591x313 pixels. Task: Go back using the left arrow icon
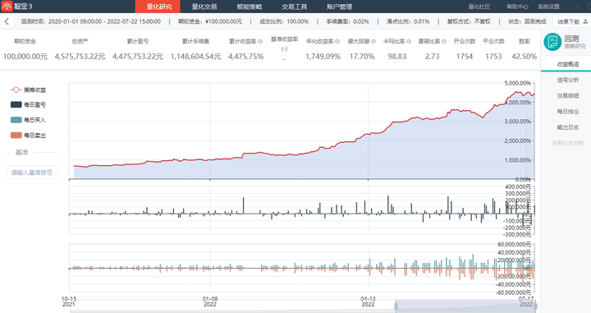(7, 21)
